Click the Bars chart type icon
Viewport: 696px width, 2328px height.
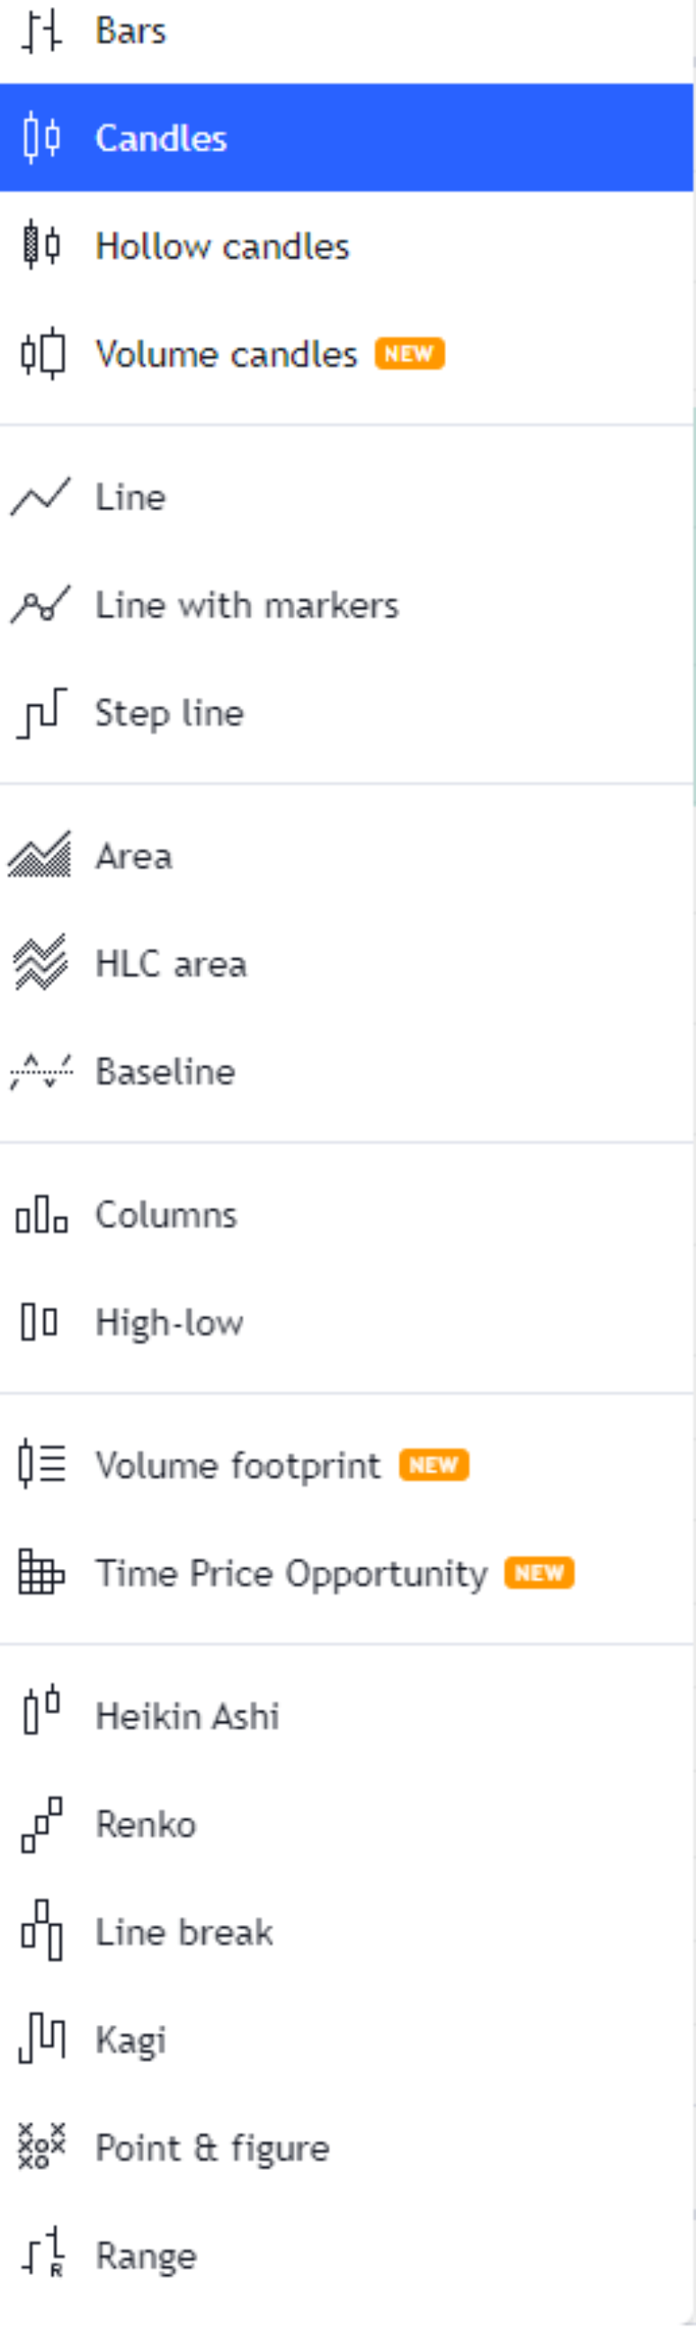point(42,32)
